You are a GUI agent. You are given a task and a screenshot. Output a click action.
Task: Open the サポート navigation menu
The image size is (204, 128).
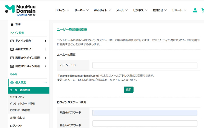coord(179,10)
